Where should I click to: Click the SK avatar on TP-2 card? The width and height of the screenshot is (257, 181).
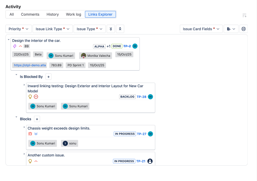135,46
